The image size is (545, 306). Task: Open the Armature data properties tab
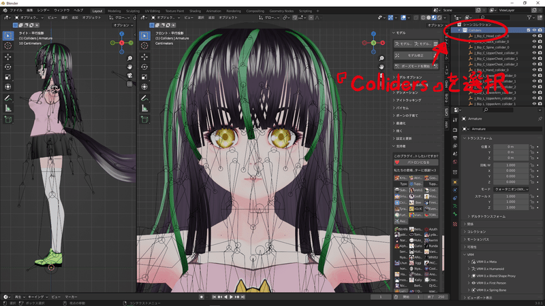click(455, 206)
